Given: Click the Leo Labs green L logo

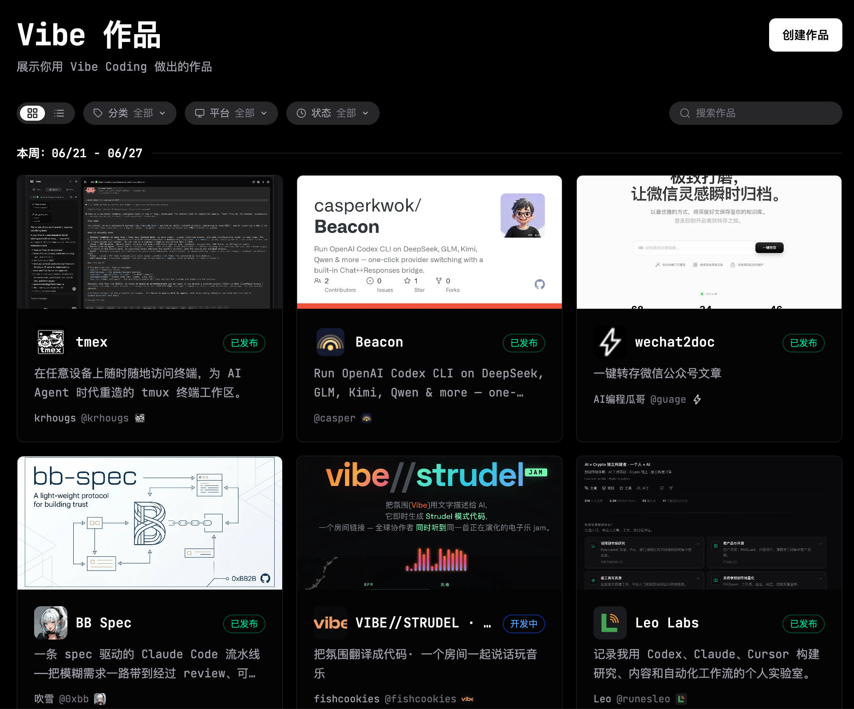Looking at the screenshot, I should tap(610, 623).
